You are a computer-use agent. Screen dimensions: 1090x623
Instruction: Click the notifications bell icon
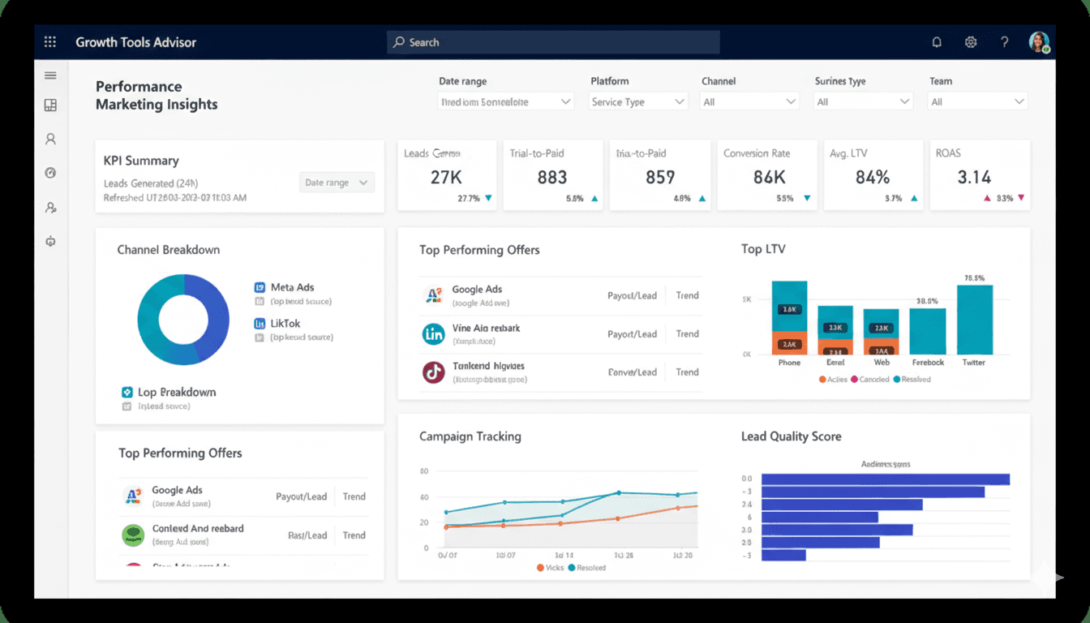point(936,41)
